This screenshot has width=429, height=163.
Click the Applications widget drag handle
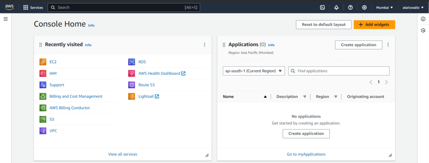pyautogui.click(x=224, y=45)
